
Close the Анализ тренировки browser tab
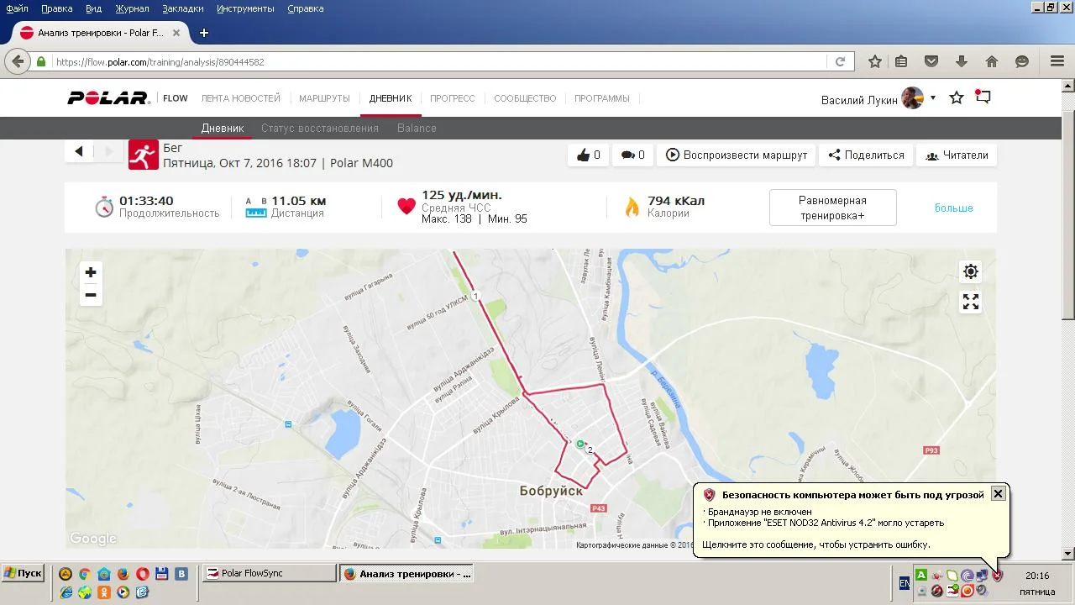pyautogui.click(x=176, y=33)
